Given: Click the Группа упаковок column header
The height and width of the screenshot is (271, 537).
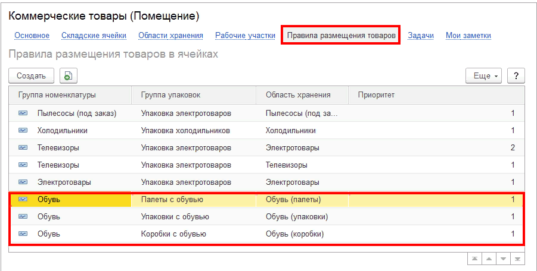Looking at the screenshot, I should (170, 95).
